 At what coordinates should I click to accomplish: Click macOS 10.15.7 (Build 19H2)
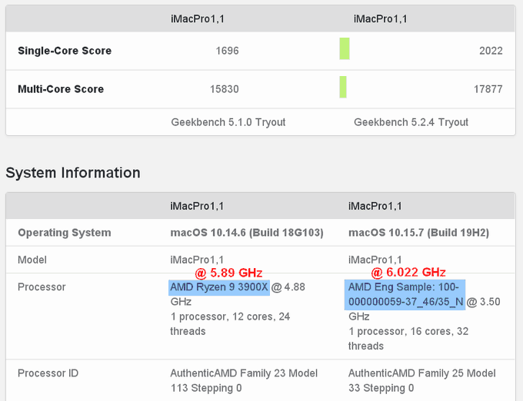point(418,233)
